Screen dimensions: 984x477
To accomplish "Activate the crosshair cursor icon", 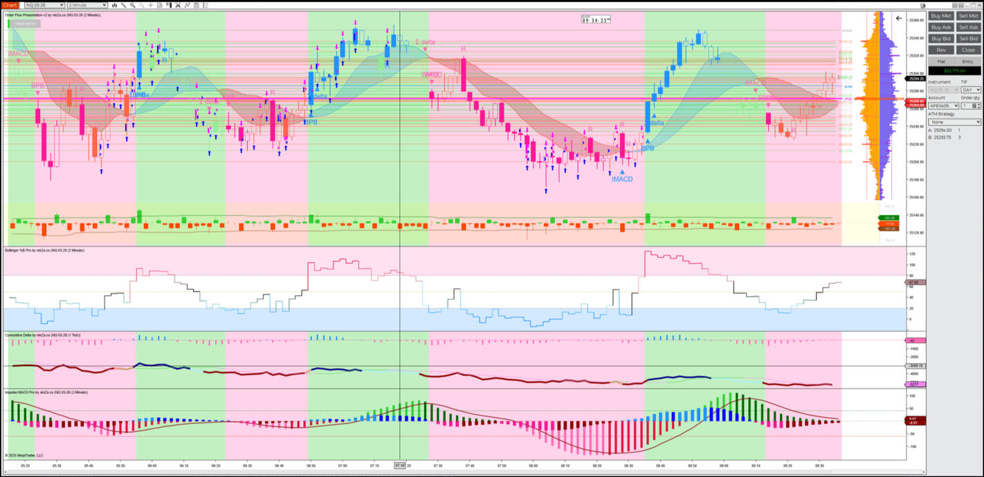I will click(150, 5).
